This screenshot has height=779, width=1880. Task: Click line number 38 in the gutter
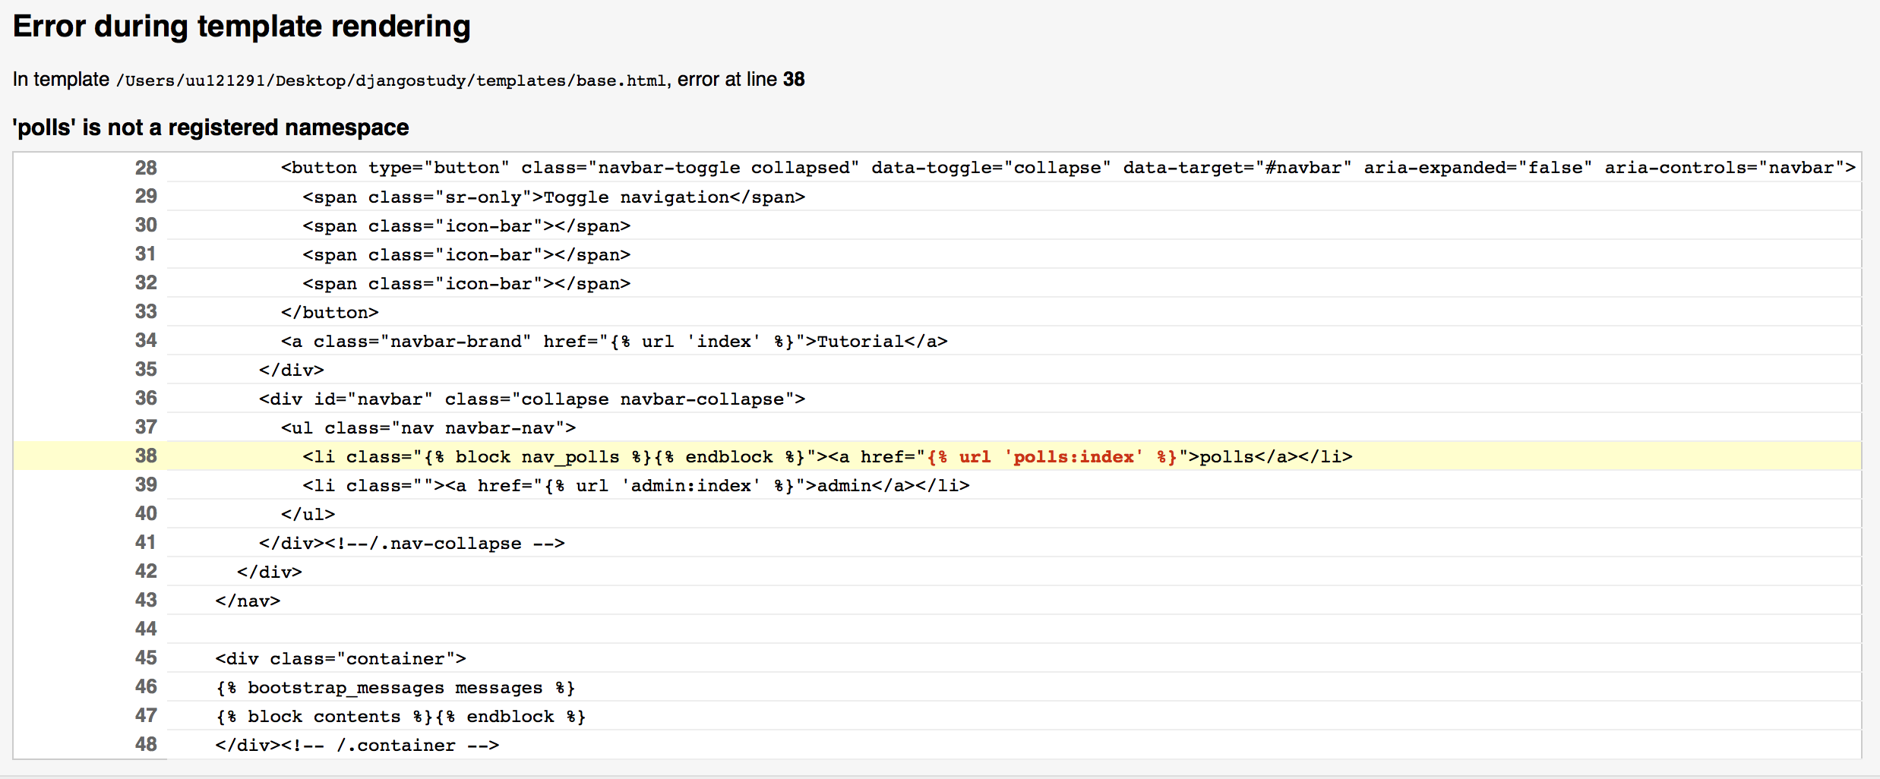coord(145,456)
